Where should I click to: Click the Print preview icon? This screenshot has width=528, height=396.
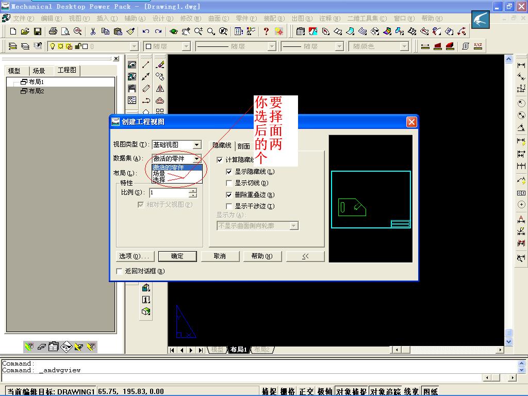tap(65, 31)
